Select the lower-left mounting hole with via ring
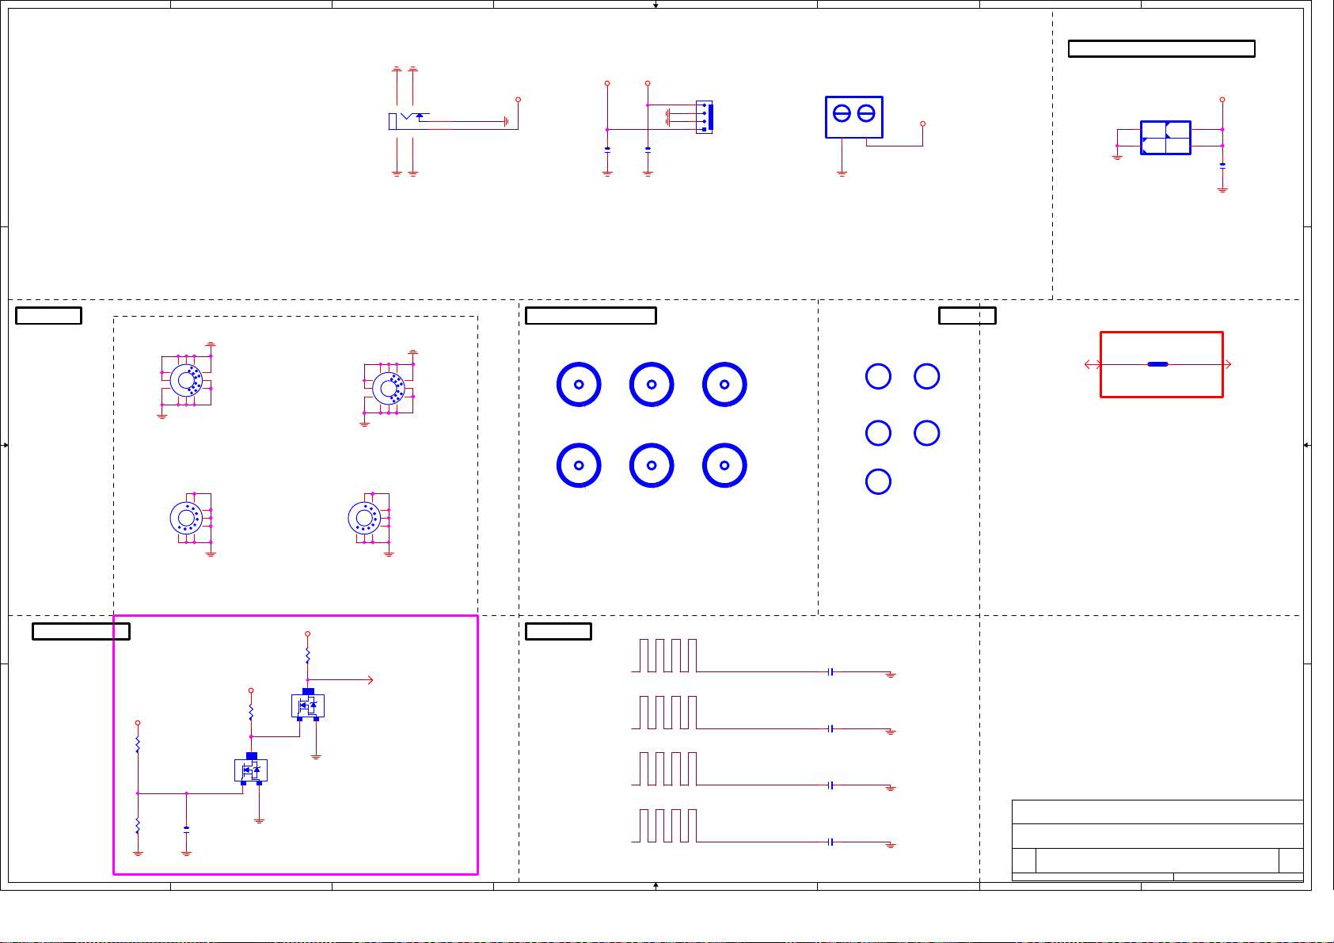 (187, 518)
